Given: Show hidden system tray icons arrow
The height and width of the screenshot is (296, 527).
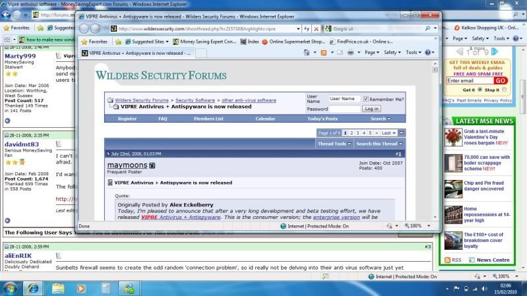Looking at the screenshot, I should (x=447, y=289).
